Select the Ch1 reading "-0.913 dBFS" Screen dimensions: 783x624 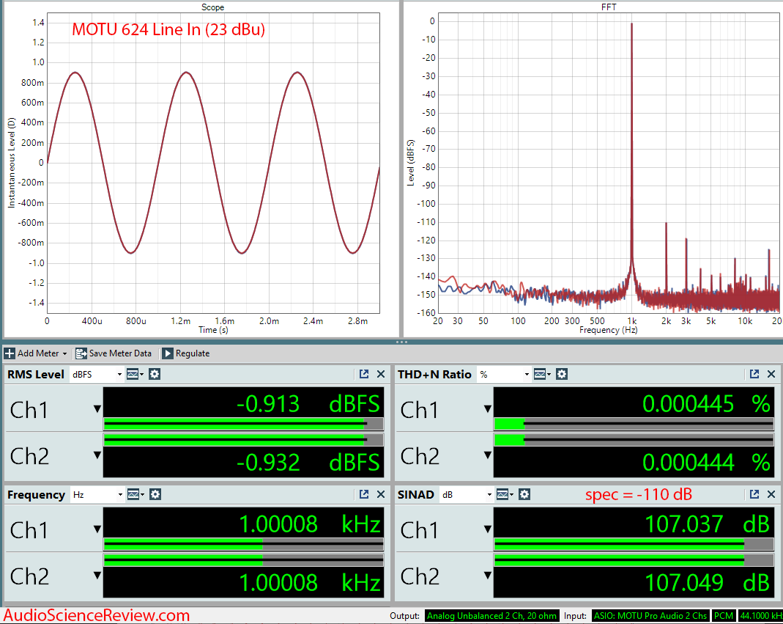click(308, 404)
